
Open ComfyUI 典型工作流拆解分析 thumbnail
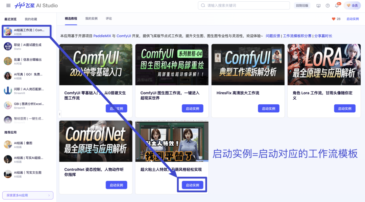click(x=248, y=65)
